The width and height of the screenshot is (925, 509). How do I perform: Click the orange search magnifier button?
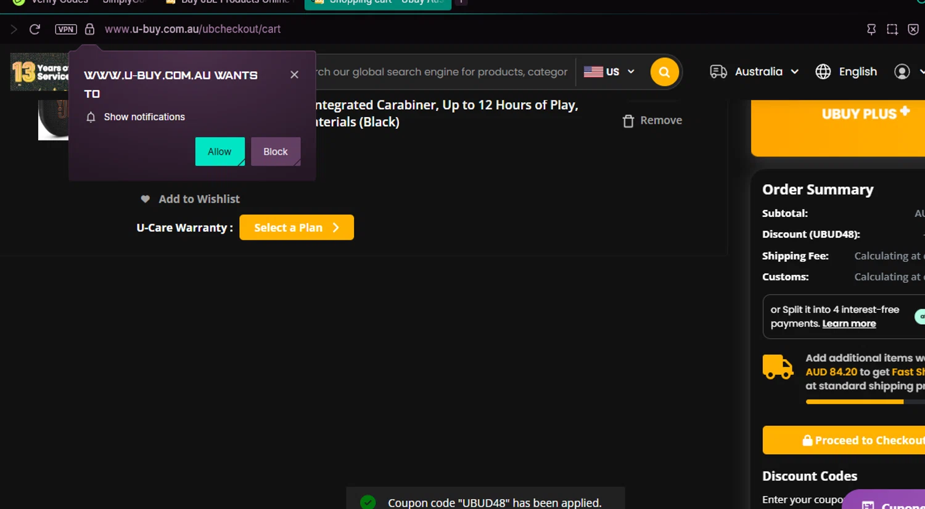664,72
